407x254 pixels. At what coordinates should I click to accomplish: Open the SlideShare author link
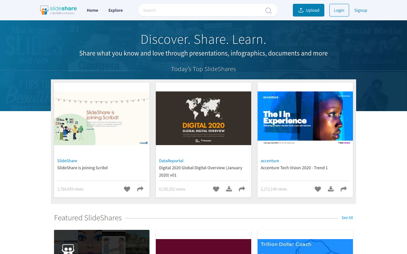pyautogui.click(x=67, y=161)
